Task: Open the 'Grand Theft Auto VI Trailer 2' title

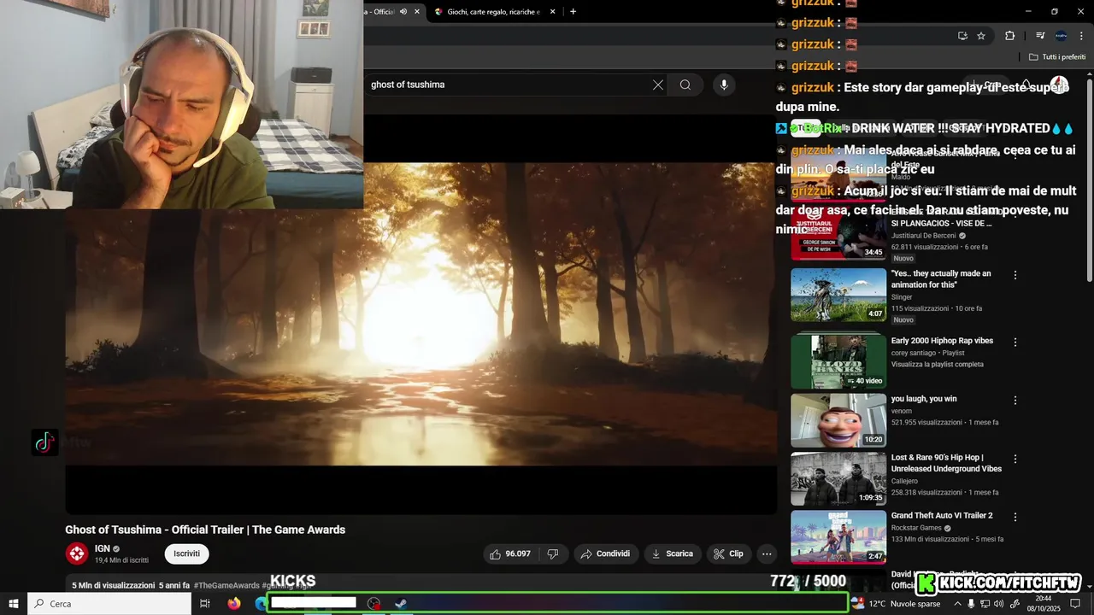Action: (942, 515)
